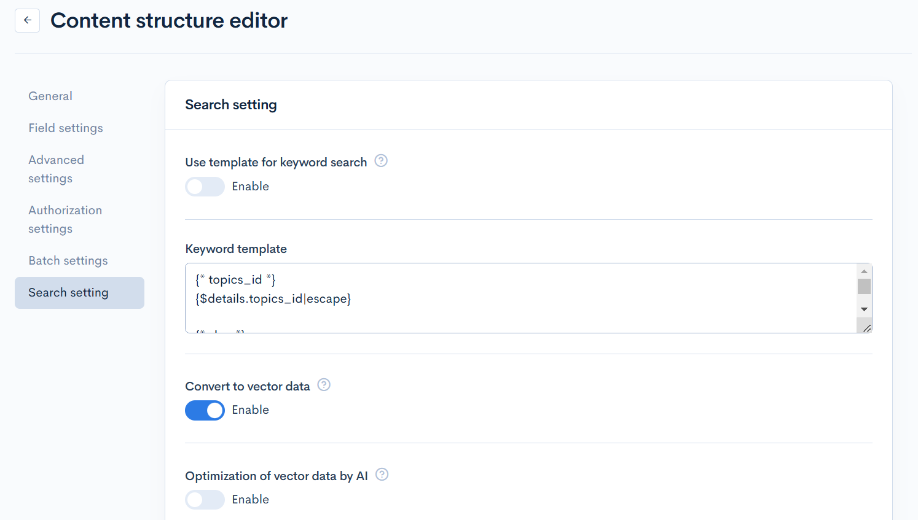Click Enable label under keyword search
Screen dimensions: 918x520
pos(250,187)
